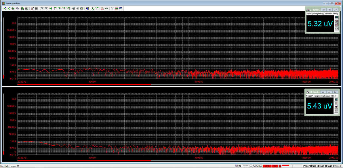The height and width of the screenshot is (168, 343).
Task: Open trace window properties pencil icon
Action: pyautogui.click(x=32, y=8)
